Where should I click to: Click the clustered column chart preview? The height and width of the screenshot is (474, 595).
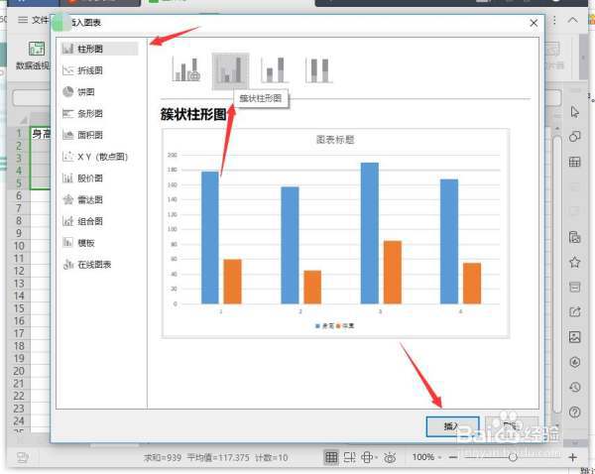335,233
